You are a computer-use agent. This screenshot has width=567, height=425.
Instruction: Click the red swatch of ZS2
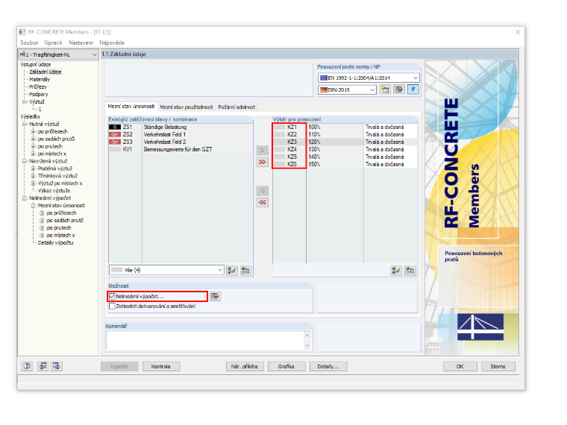tap(115, 134)
